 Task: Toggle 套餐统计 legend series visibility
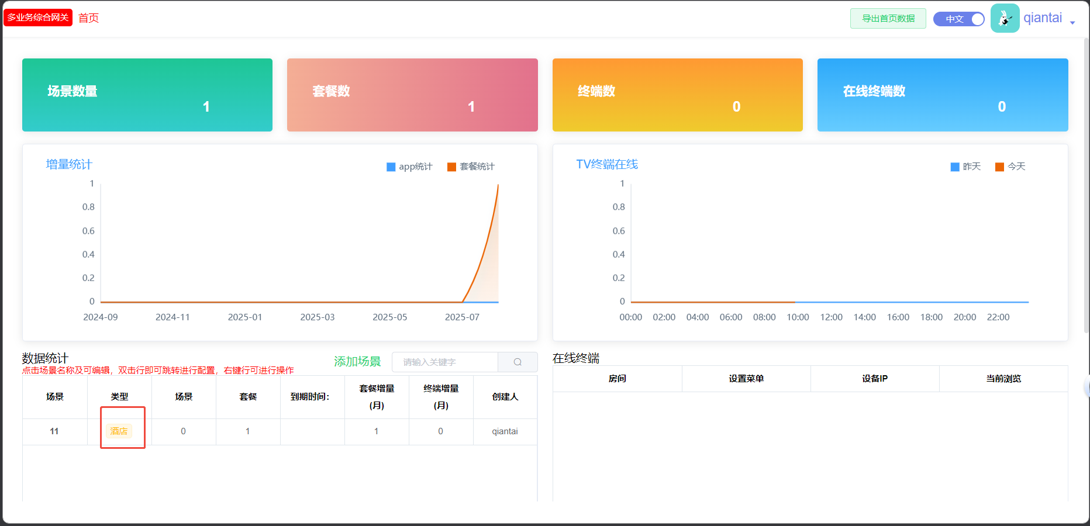point(471,167)
